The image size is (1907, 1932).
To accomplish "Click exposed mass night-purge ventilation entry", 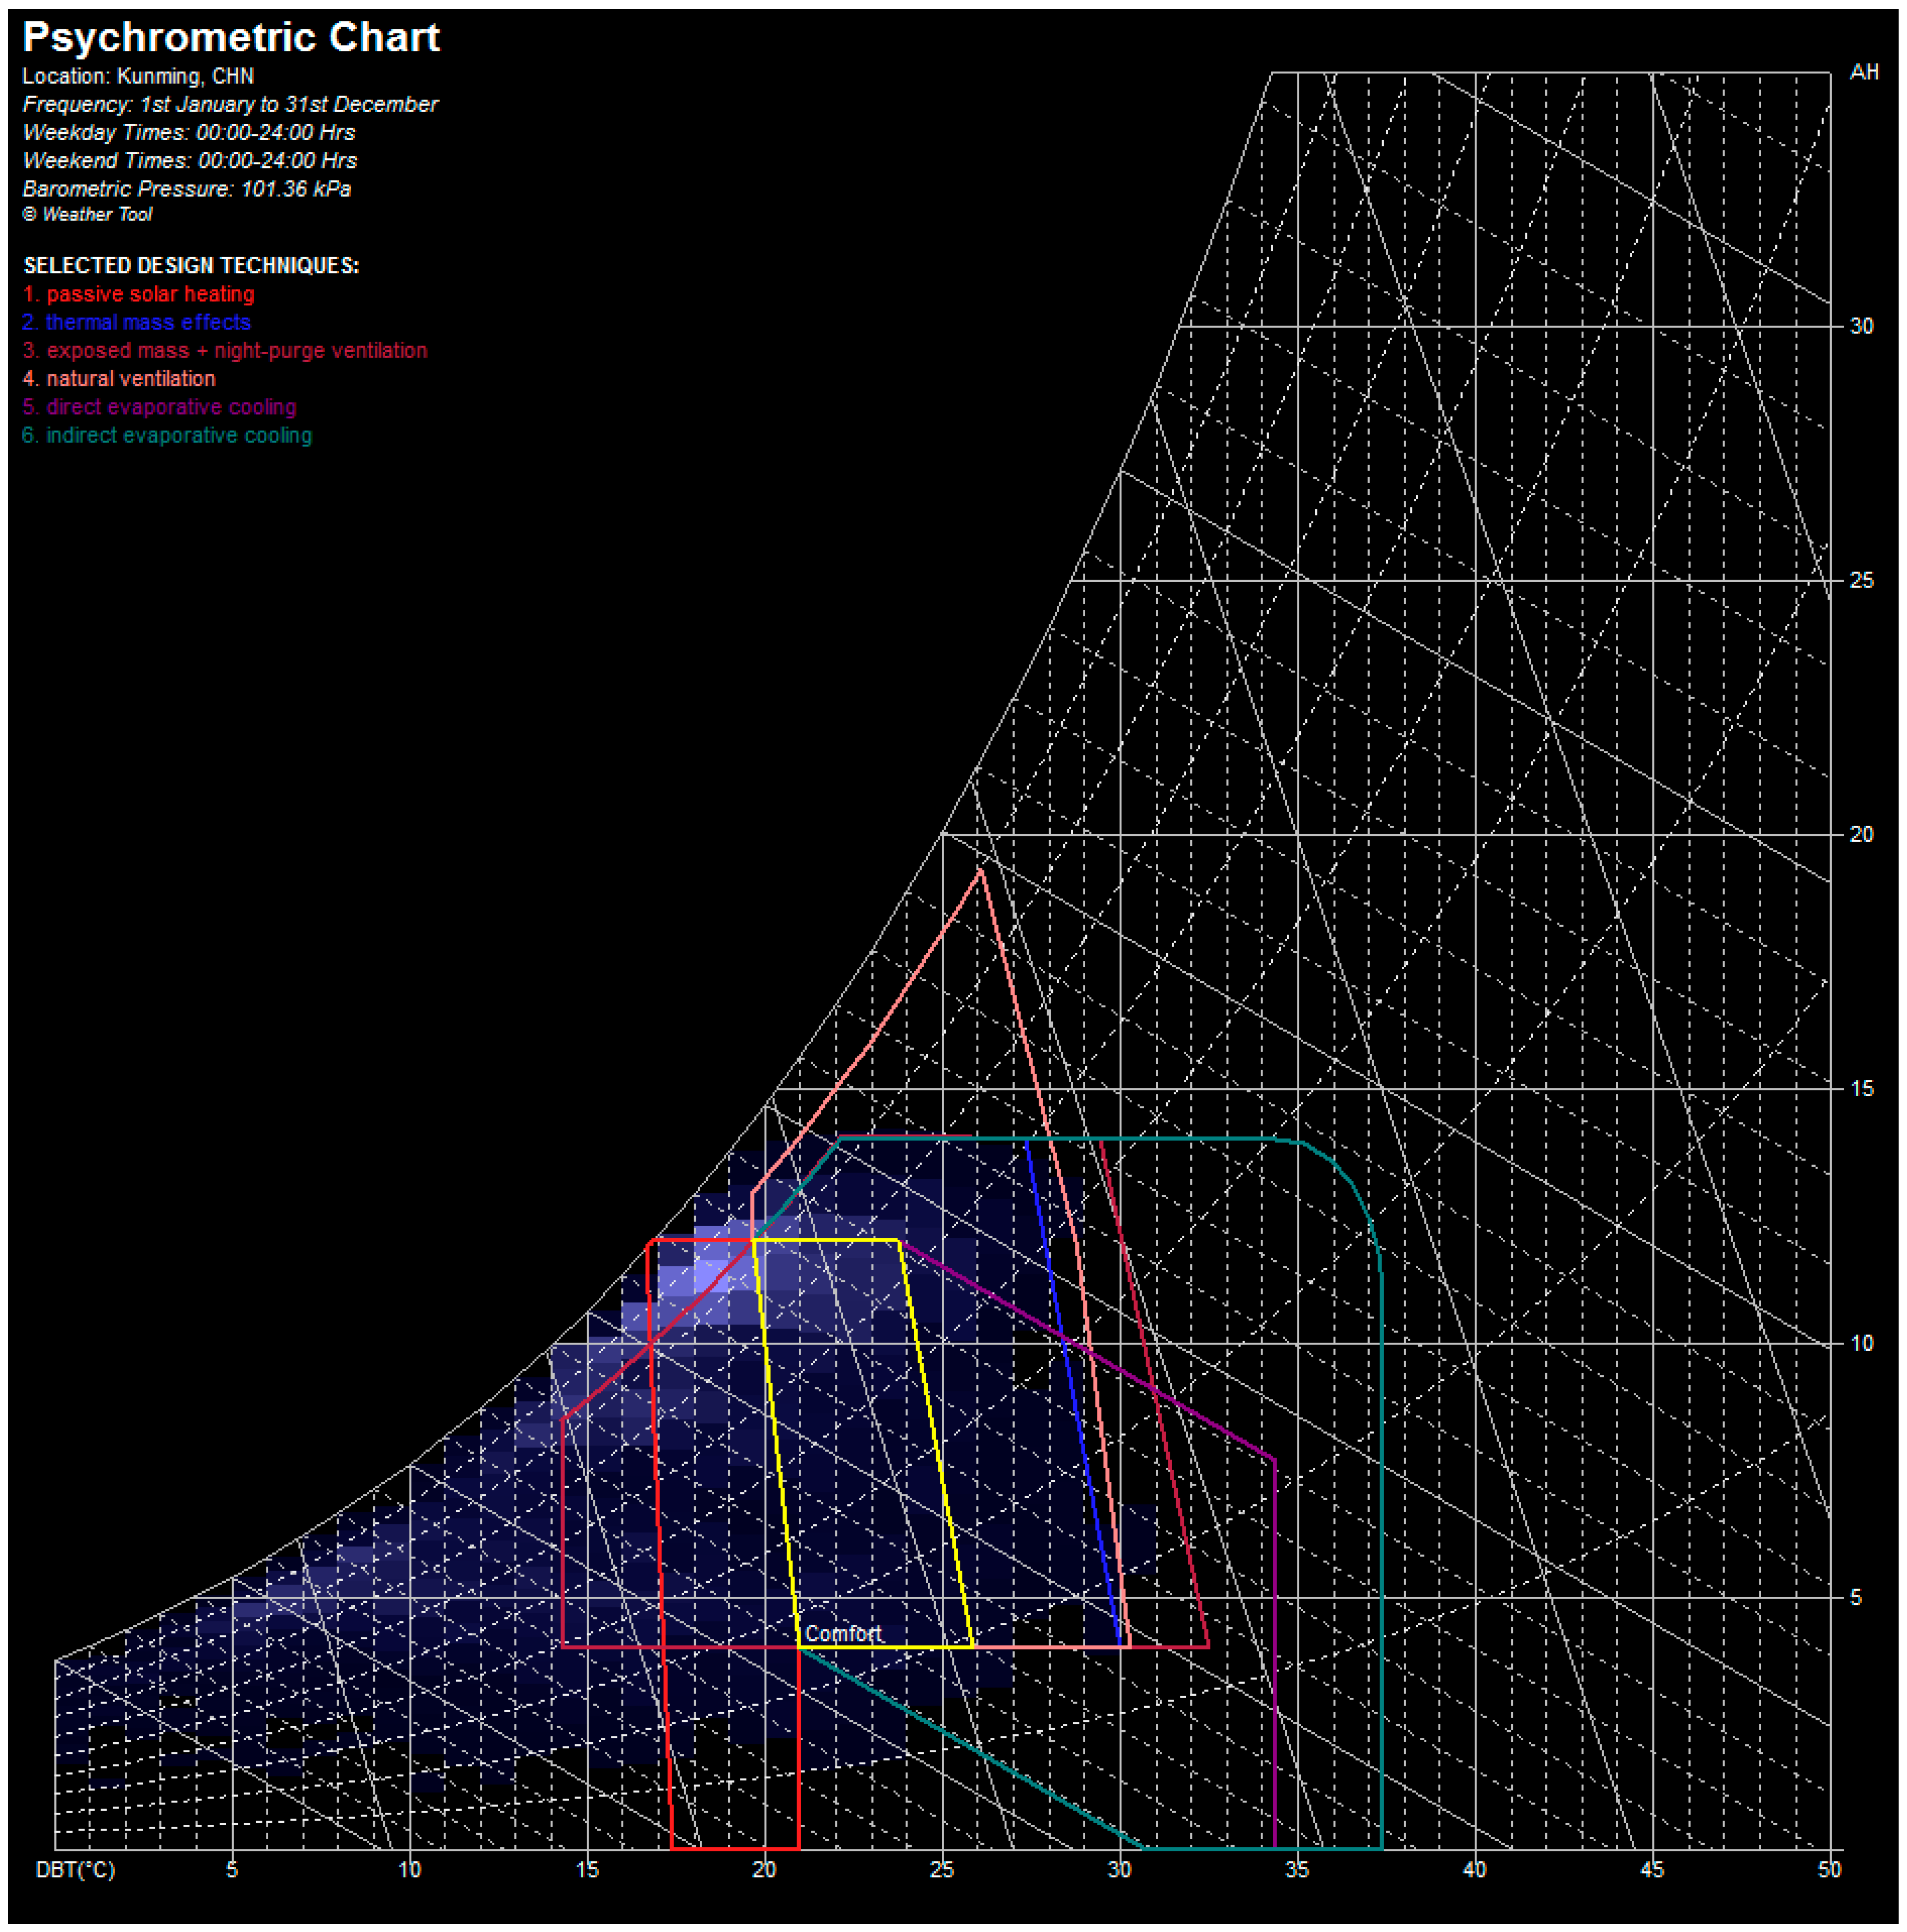I will [x=225, y=350].
